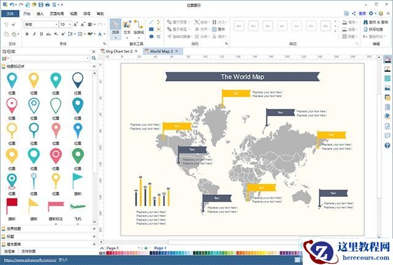The height and width of the screenshot is (265, 393).
Task: Click the share icon beside 登录
Action: coord(354,14)
